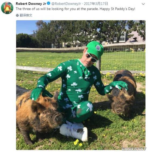Viewport: 148px width, 152px height.
Task: Click the parade tweet text to open it
Action: click(75, 9)
